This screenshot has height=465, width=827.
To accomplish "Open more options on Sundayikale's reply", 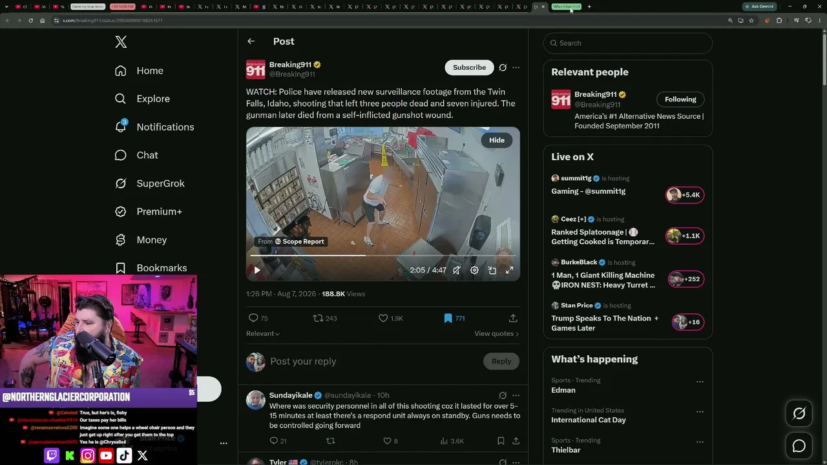I will [516, 395].
